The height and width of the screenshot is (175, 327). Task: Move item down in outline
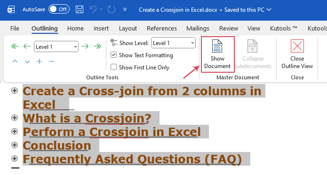click(27, 61)
